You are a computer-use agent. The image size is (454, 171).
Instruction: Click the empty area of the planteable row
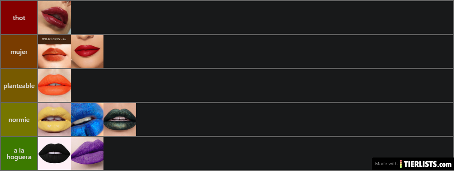tap(262, 85)
